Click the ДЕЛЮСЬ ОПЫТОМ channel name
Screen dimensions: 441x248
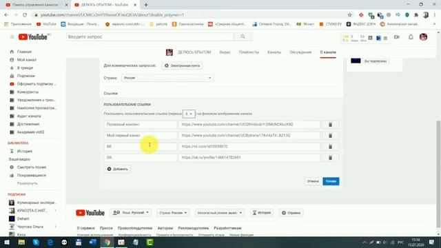[194, 52]
